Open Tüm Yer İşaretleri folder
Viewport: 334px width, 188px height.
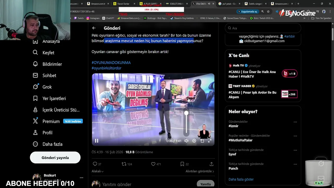click(321, 18)
